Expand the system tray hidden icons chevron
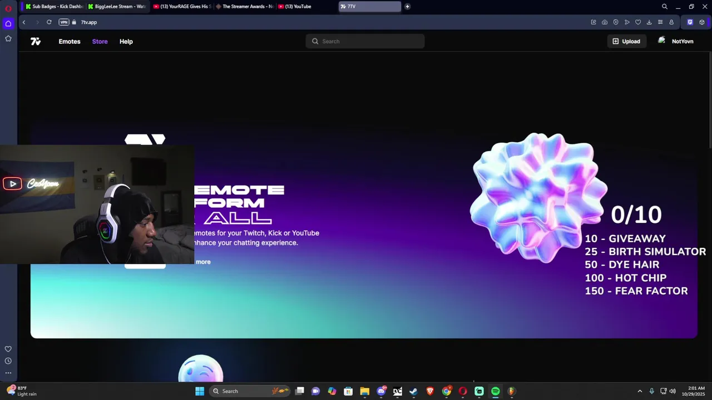The width and height of the screenshot is (712, 400). pyautogui.click(x=640, y=391)
